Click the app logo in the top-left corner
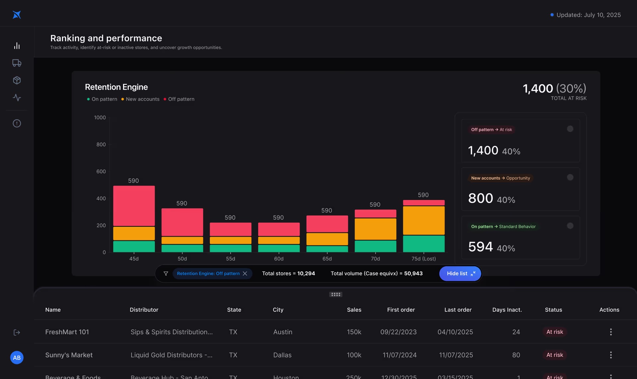This screenshot has height=379, width=637. (17, 15)
